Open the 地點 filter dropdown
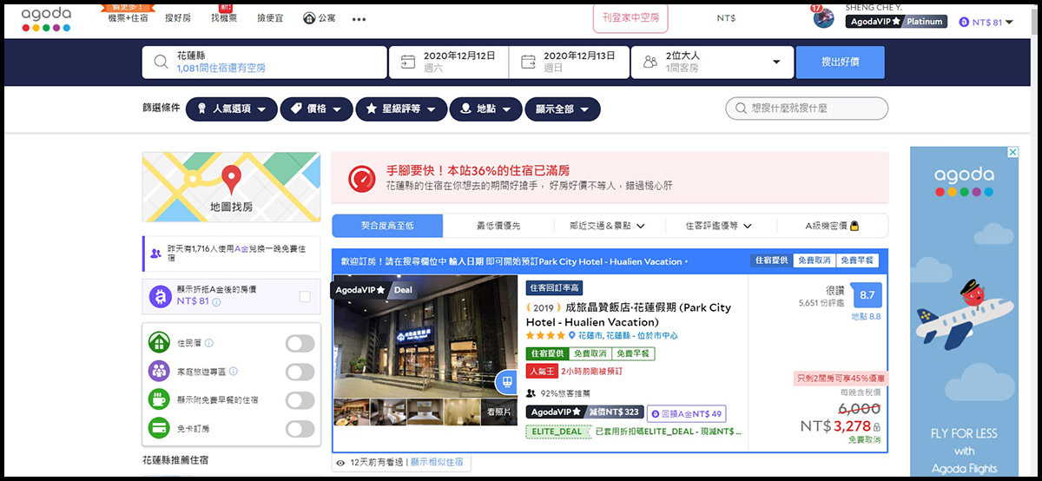Screen dimensions: 1042x481 (x=486, y=109)
